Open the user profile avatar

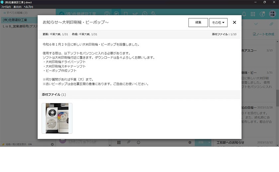(272, 14)
